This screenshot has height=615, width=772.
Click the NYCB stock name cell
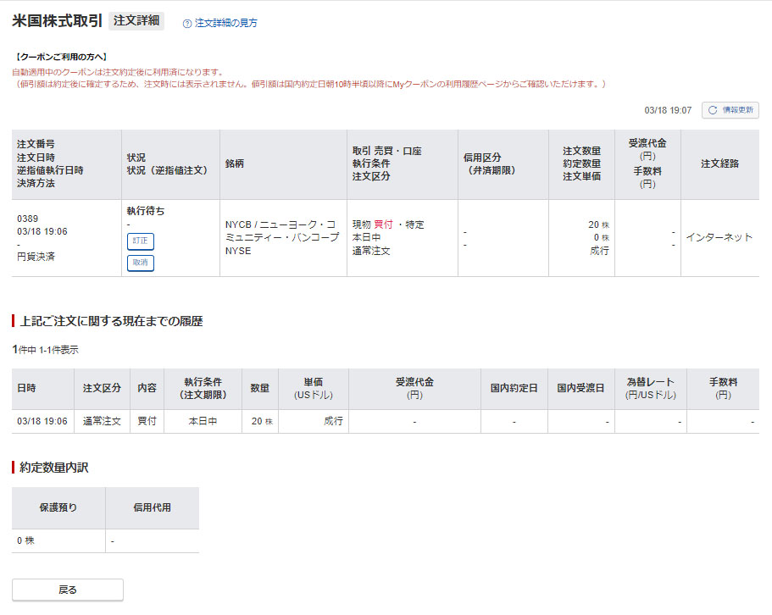tap(282, 237)
